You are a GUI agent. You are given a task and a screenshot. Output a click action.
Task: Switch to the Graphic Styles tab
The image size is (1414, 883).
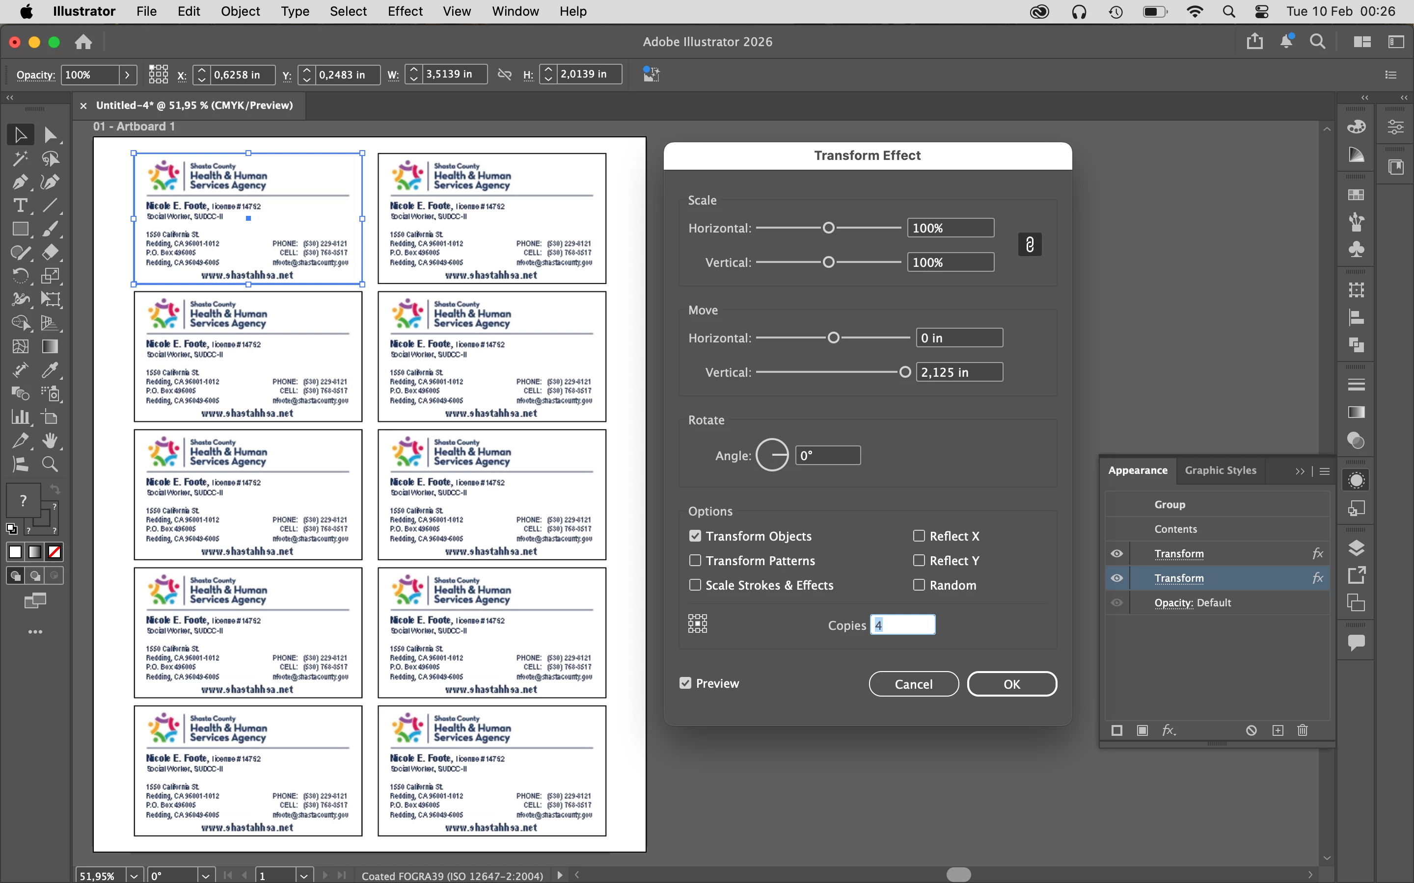click(x=1220, y=470)
